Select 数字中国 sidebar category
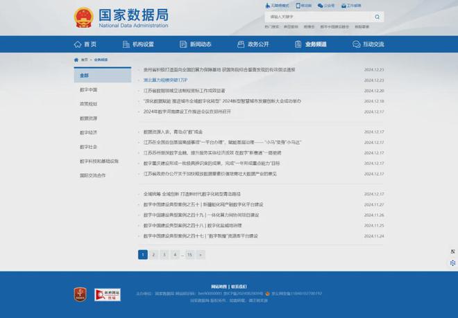Viewport: 458px width, 318px height. click(x=89, y=90)
